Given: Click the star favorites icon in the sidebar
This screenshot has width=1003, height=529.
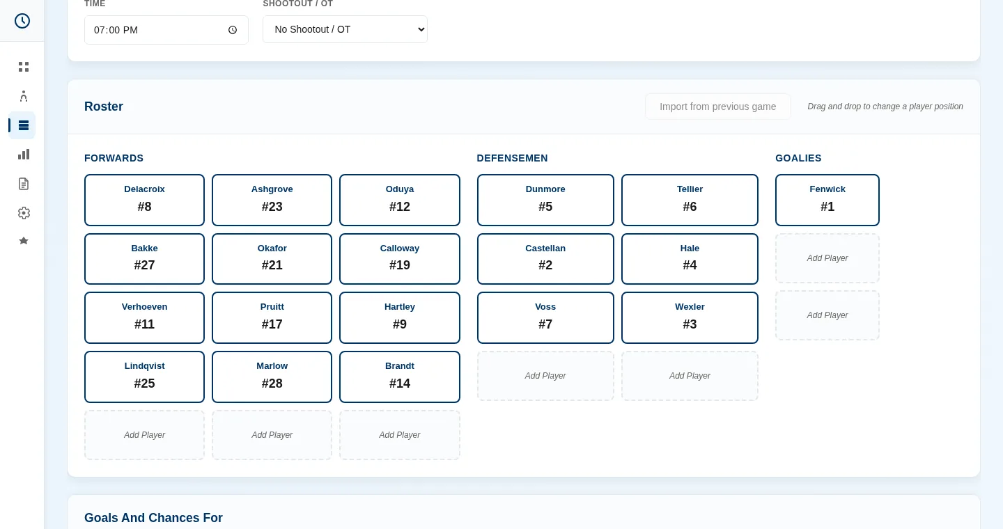Looking at the screenshot, I should pyautogui.click(x=24, y=241).
